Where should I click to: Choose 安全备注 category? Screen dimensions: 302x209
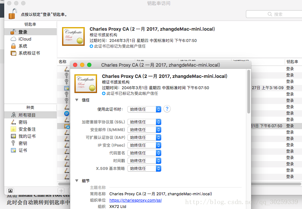pyautogui.click(x=30, y=129)
